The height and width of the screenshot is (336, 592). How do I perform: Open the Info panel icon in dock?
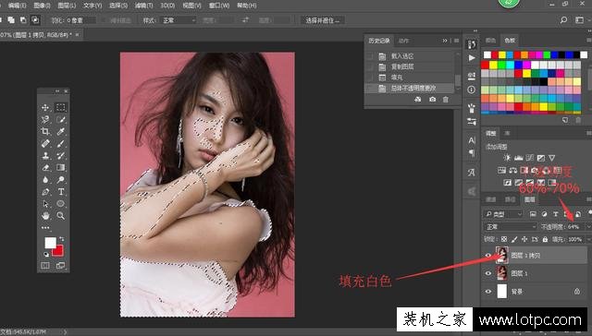tap(472, 90)
